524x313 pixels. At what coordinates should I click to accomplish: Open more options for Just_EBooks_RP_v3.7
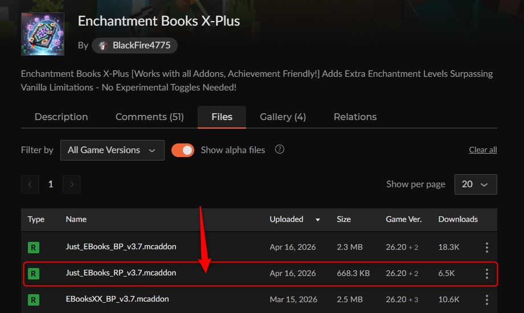(x=487, y=274)
